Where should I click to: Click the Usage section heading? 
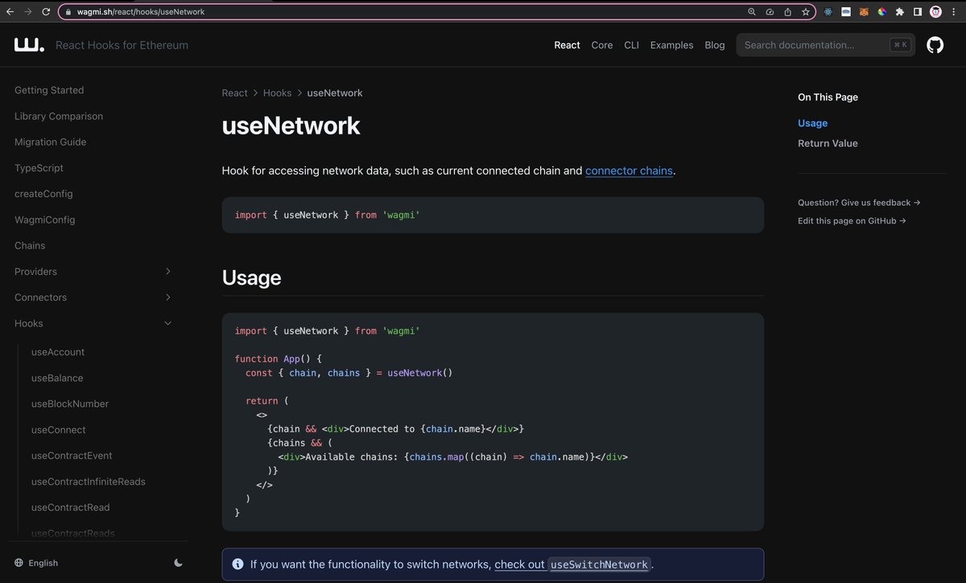pyautogui.click(x=252, y=277)
